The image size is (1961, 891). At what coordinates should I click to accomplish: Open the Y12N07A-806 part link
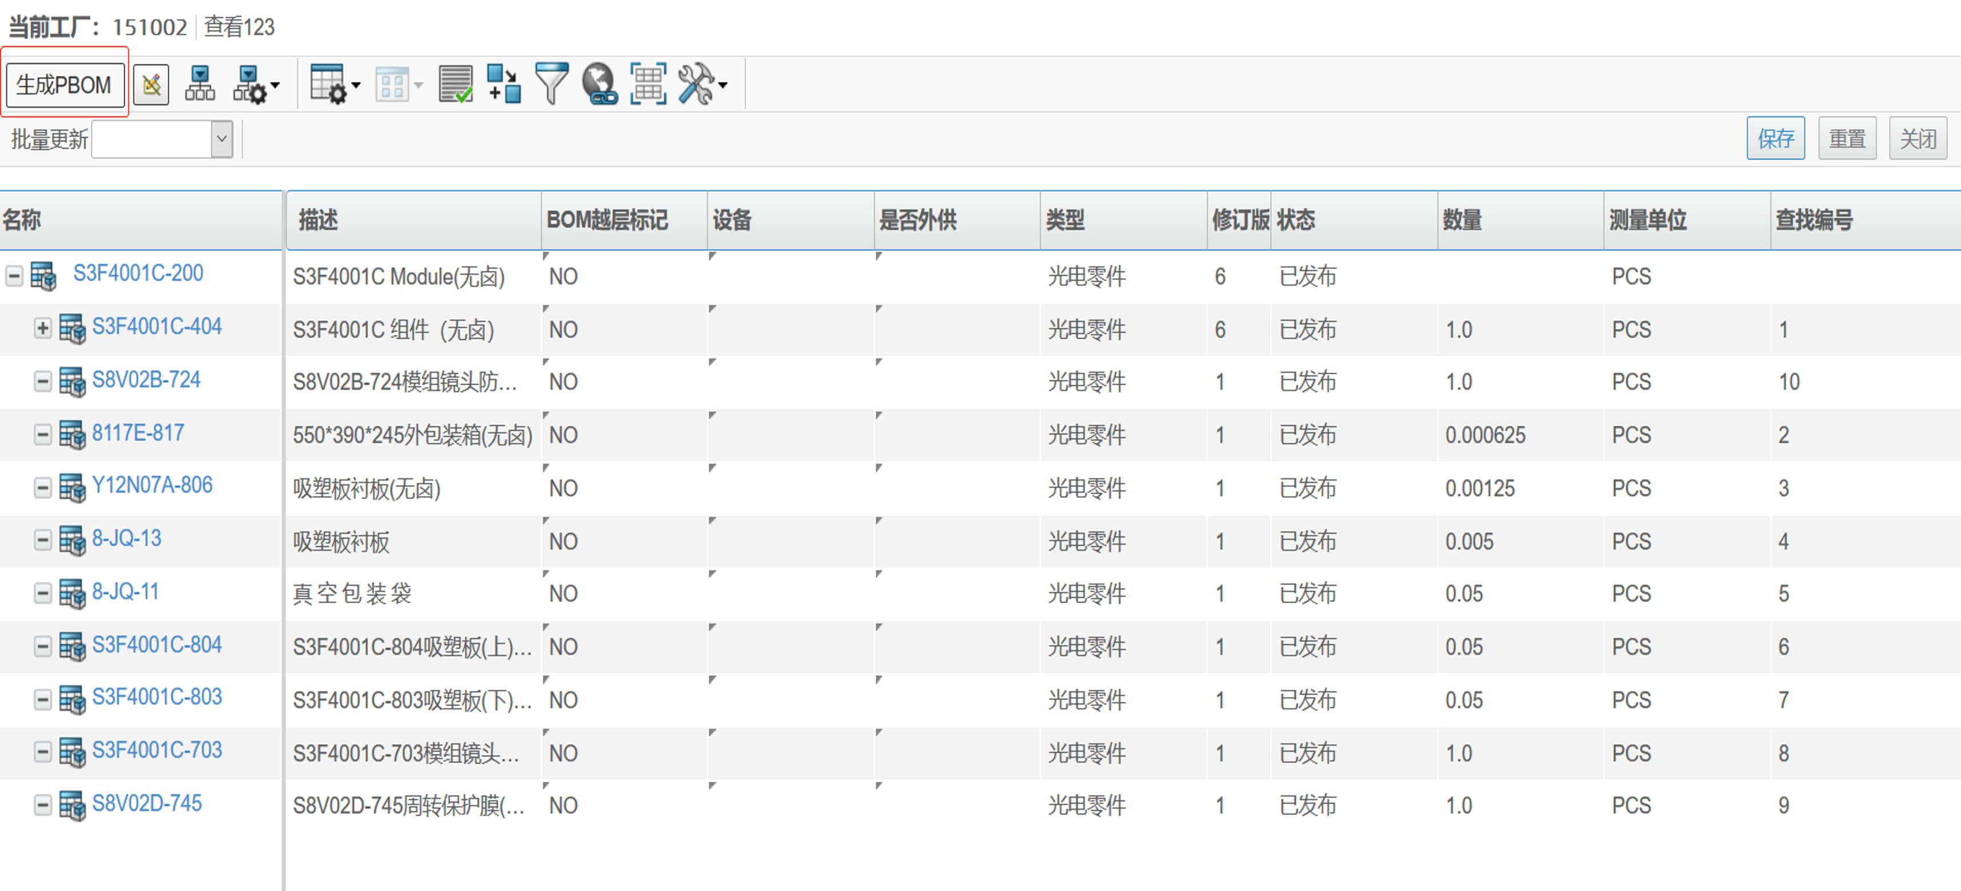[152, 485]
